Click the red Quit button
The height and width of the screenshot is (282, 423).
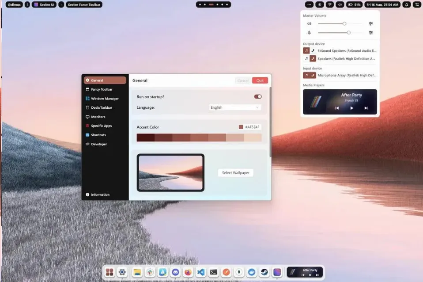[260, 80]
